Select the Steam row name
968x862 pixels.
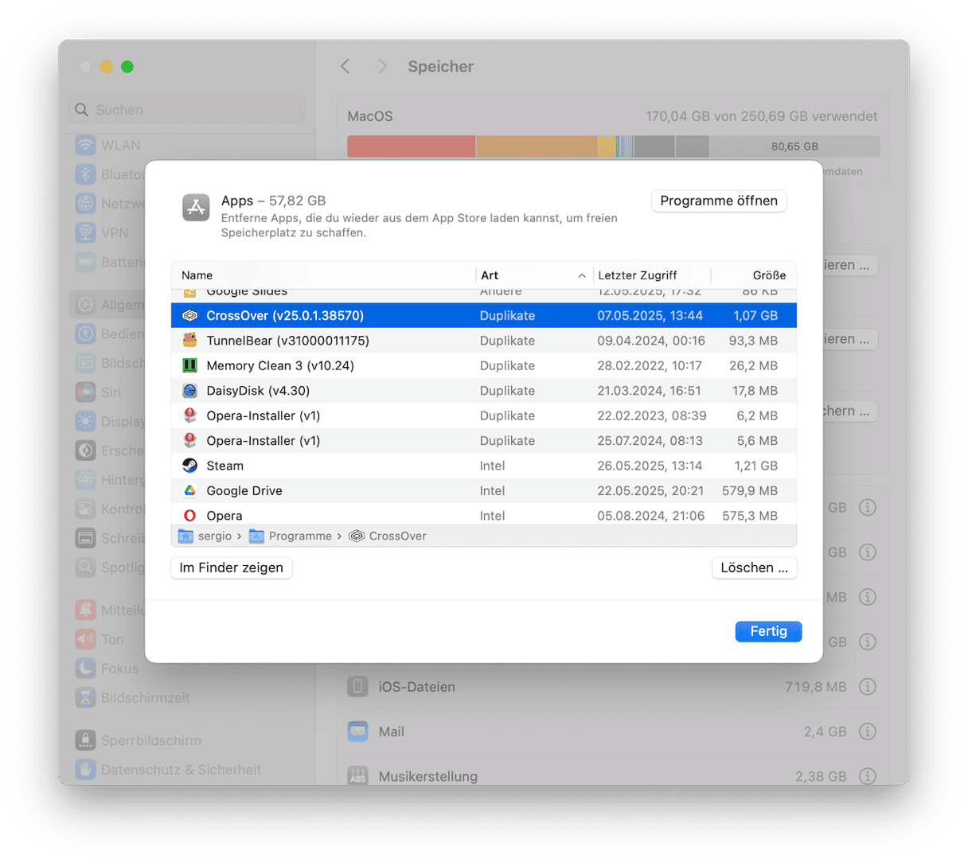[x=225, y=466]
